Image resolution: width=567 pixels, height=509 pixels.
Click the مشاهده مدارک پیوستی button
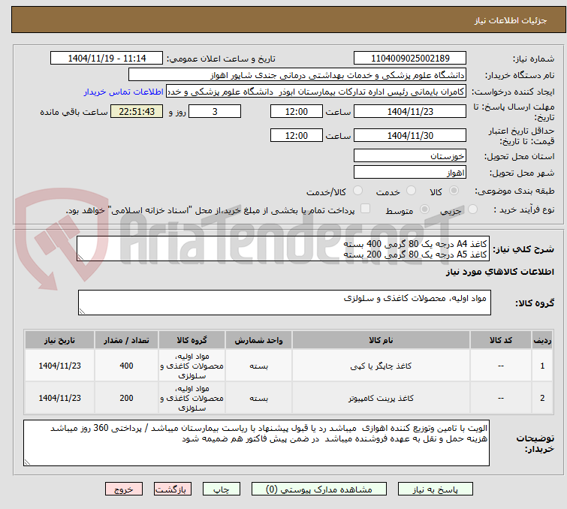319,489
